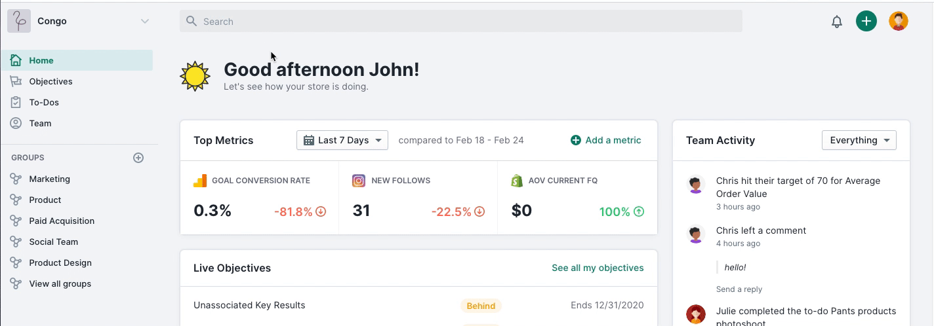
Task: Click the Google Analytics conversion rate icon
Action: [200, 181]
